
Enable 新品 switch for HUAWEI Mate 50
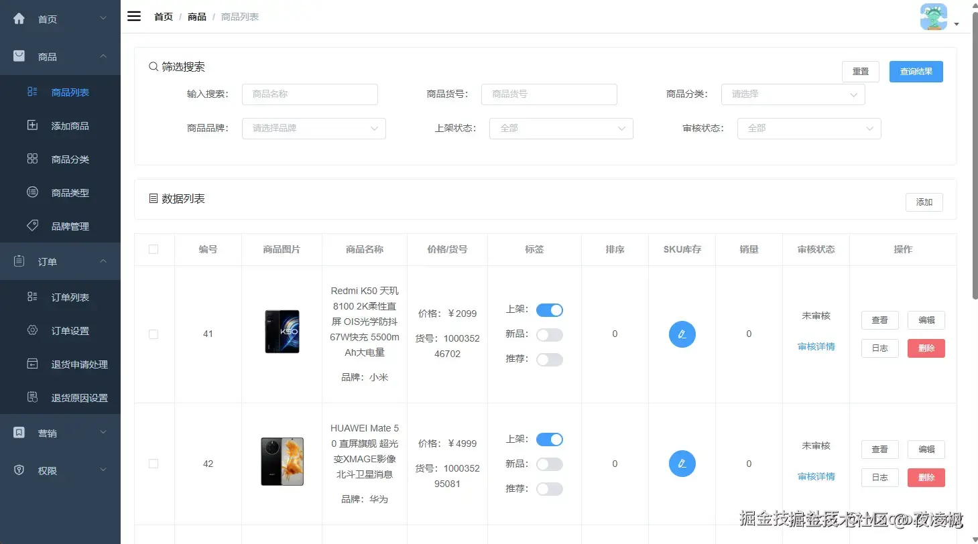(550, 464)
